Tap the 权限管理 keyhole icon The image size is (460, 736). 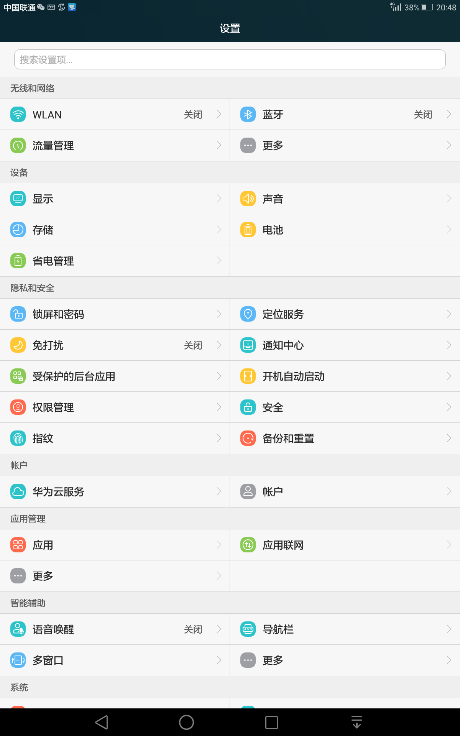click(x=18, y=407)
